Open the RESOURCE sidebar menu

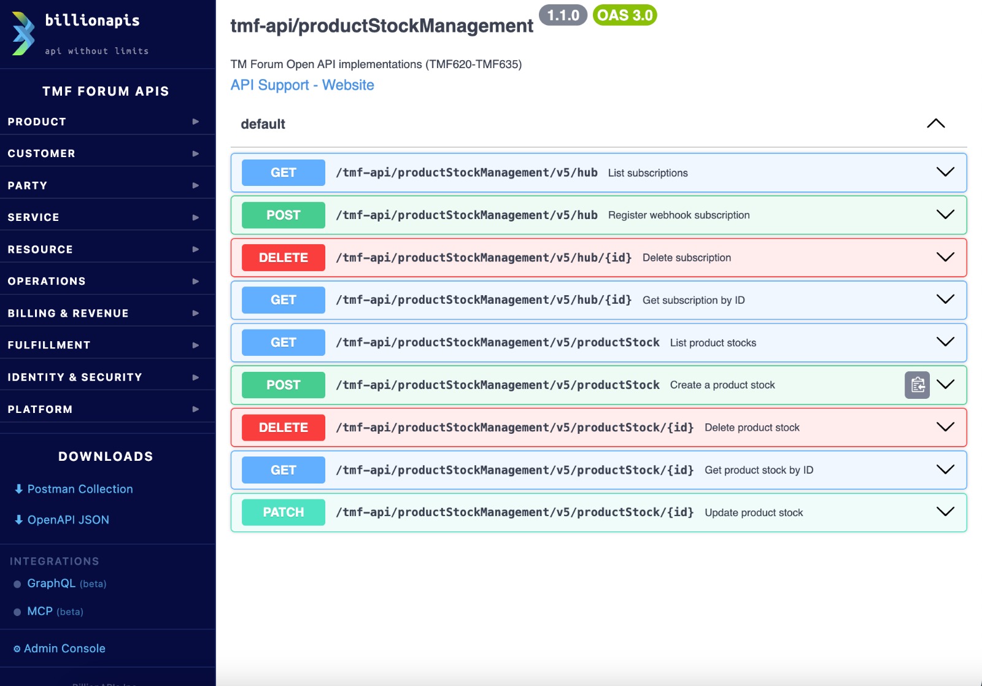tap(107, 249)
